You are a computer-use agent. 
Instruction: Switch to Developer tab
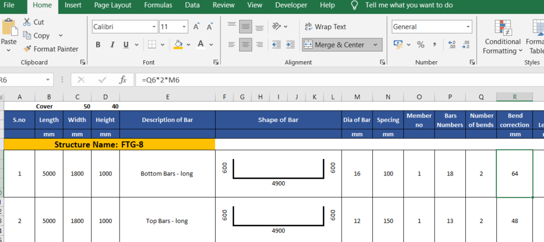[291, 5]
